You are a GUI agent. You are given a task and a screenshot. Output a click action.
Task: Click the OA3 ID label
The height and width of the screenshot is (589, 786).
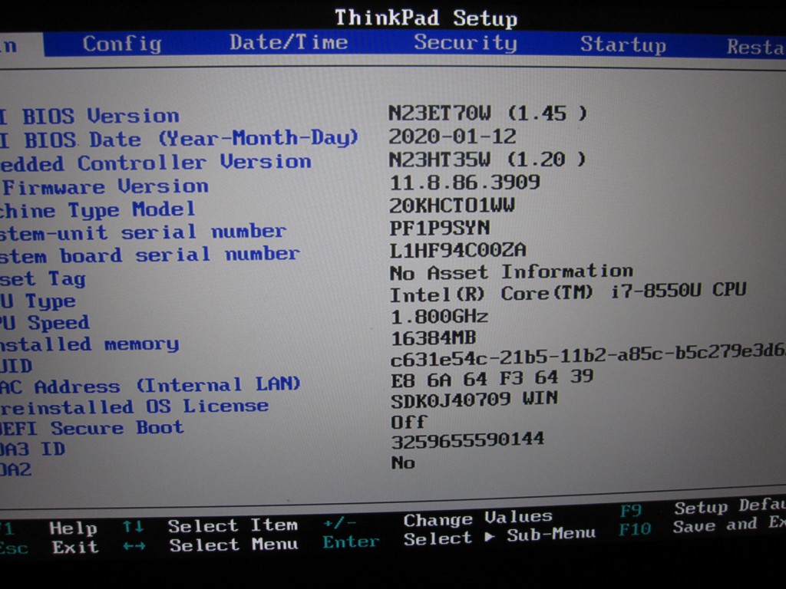click(33, 449)
